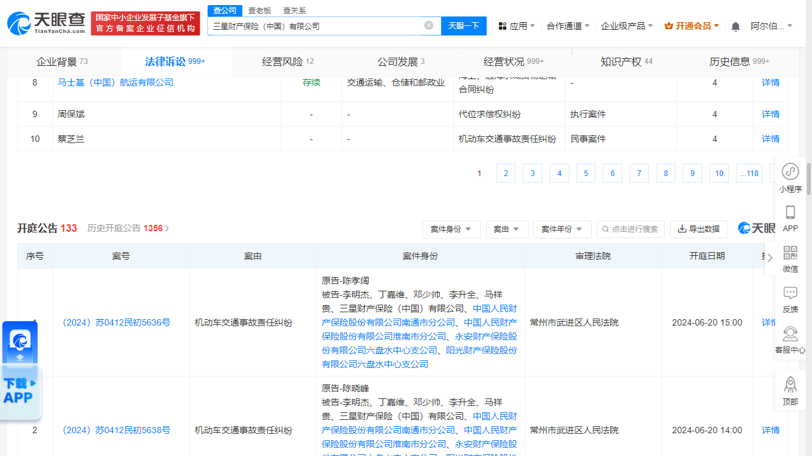The image size is (812, 456).
Task: Open the notification bell
Action: tap(735, 27)
